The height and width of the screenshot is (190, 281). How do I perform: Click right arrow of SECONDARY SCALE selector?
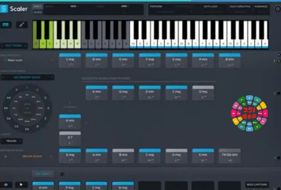click(x=52, y=77)
